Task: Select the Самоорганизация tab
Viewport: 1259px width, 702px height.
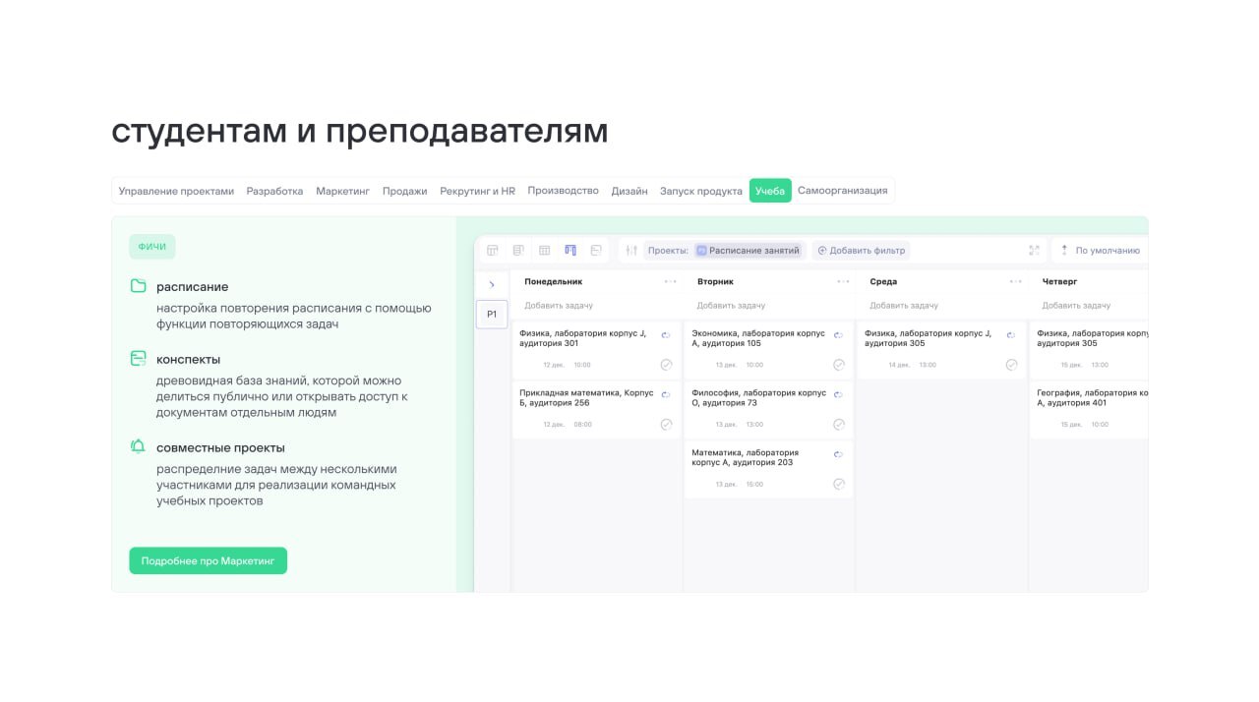Action: coord(842,191)
